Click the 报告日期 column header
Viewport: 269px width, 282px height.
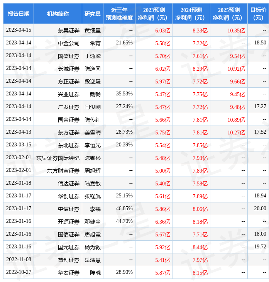(19, 14)
